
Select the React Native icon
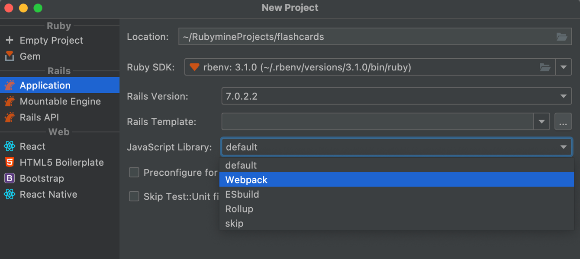click(x=10, y=194)
